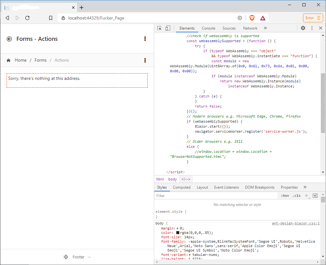Click the back arrow beside Forms - Actions
Screen dimensions: 326x265
[x=9, y=39]
